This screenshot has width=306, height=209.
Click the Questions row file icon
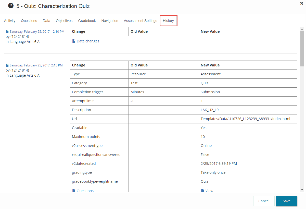pyautogui.click(x=74, y=191)
